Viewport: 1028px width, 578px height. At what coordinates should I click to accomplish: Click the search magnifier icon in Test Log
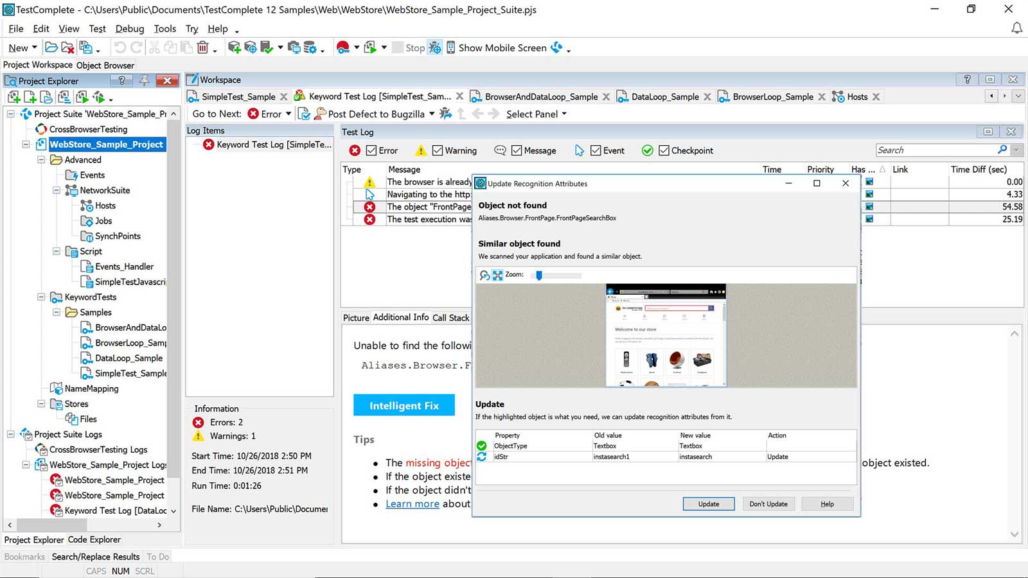[1002, 150]
